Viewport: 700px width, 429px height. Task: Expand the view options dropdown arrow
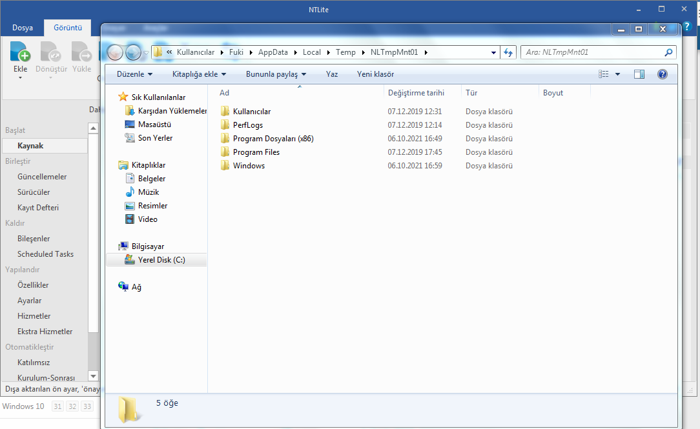click(618, 74)
